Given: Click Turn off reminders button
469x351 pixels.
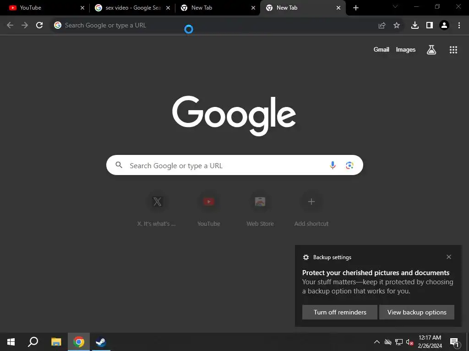Looking at the screenshot, I should (x=340, y=312).
